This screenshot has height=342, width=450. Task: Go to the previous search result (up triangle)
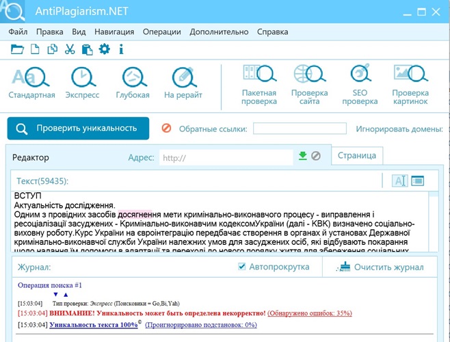[66, 295]
